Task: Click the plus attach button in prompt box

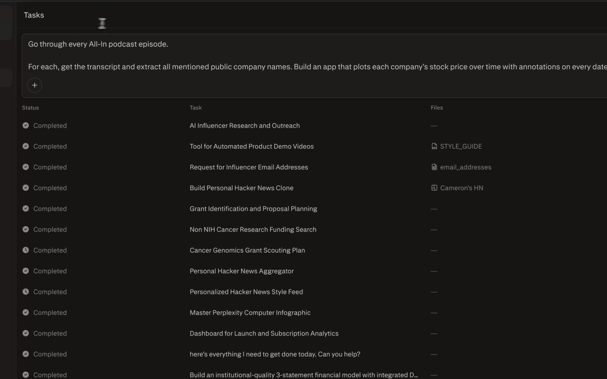Action: (34, 85)
